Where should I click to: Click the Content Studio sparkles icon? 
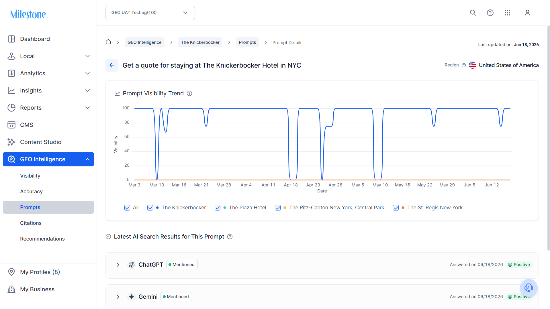11,142
